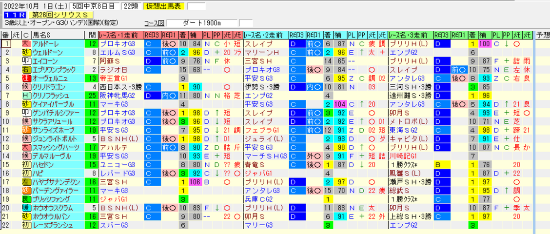
Task: Click the 11R race number label
Action: (14, 15)
